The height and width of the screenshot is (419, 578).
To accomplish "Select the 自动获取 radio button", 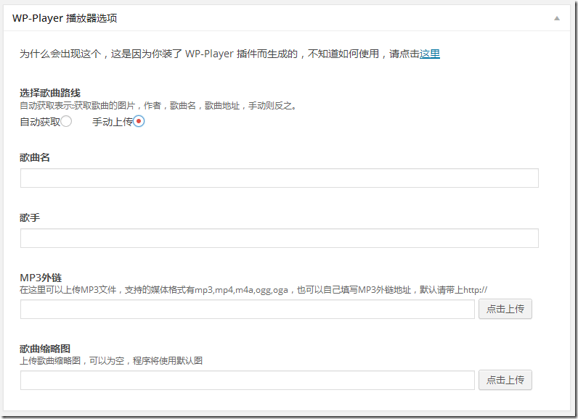I will [x=66, y=121].
